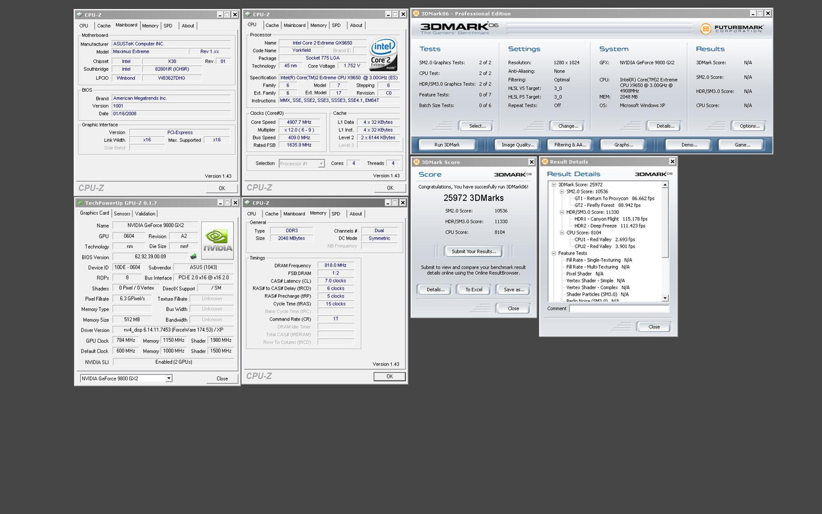This screenshot has width=822, height=514.
Task: Launch the 3DMark06 Demo
Action: click(x=689, y=145)
